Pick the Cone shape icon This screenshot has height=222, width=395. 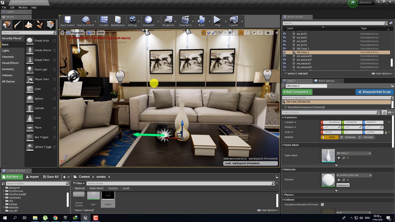click(x=30, y=118)
